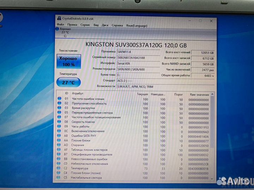Click the Возможности field S.M.A.R.T., APM, NCQ, TRIM
This screenshot has height=190, width=254.
165,87
